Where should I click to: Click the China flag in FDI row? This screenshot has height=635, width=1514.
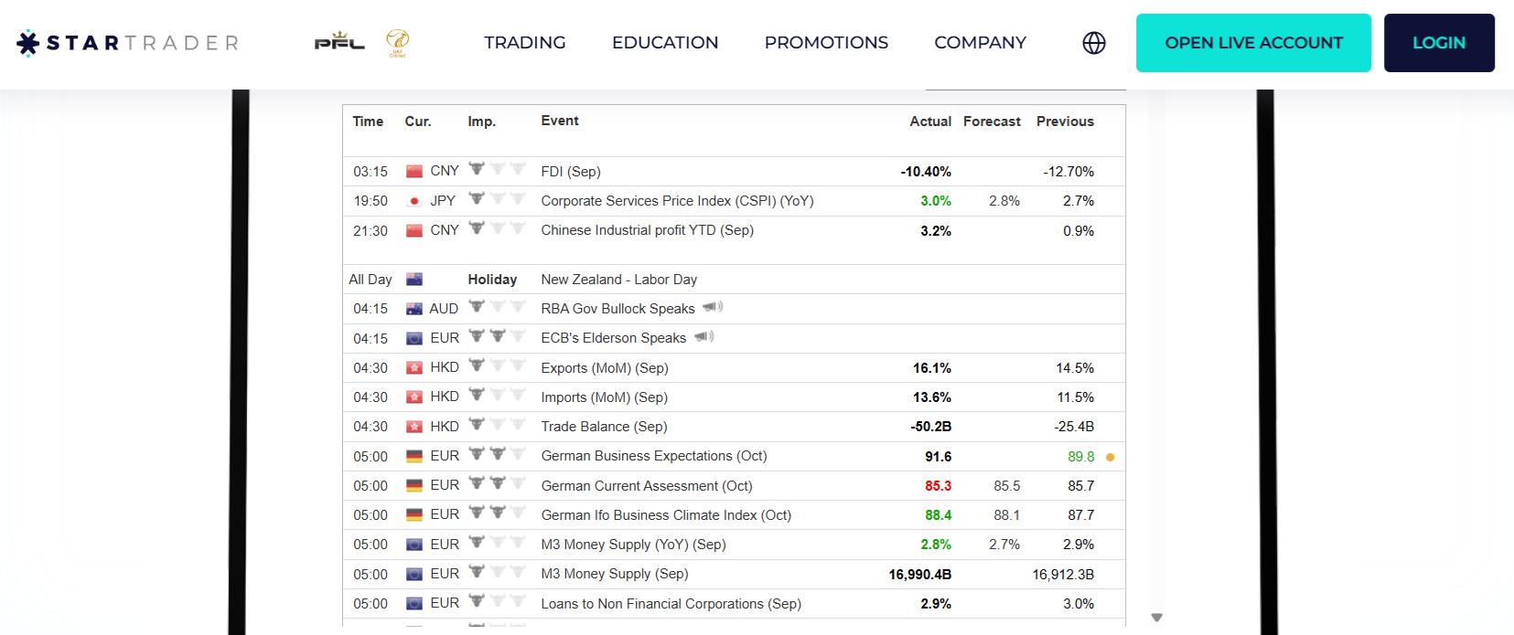click(x=414, y=172)
